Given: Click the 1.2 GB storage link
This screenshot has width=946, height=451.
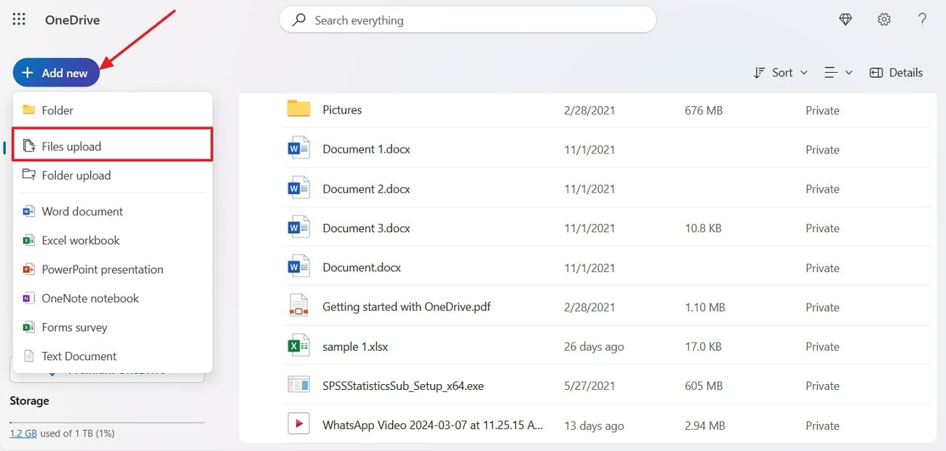Looking at the screenshot, I should tap(23, 433).
